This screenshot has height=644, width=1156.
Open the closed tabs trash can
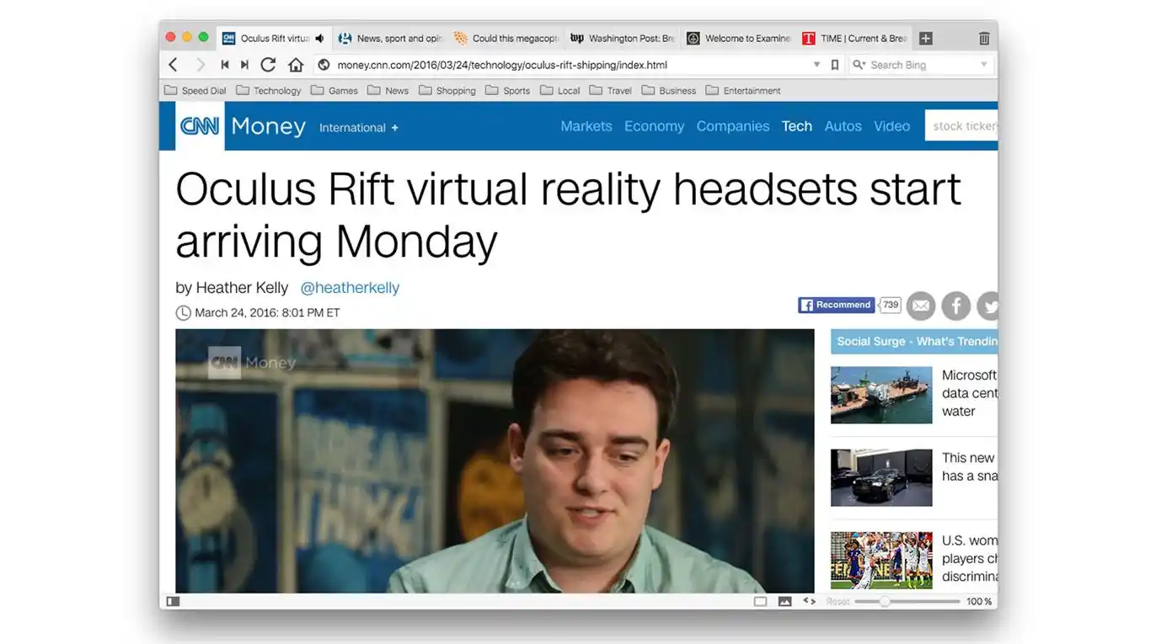tap(983, 39)
